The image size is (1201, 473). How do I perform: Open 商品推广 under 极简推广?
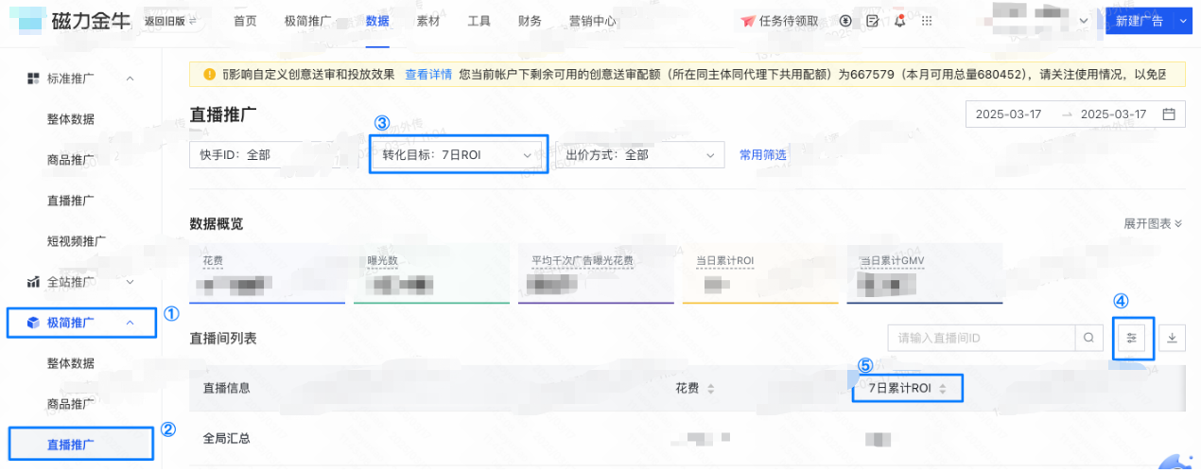(71, 404)
